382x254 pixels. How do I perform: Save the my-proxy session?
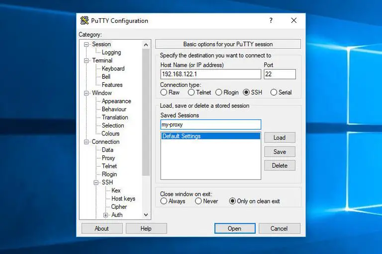point(280,152)
